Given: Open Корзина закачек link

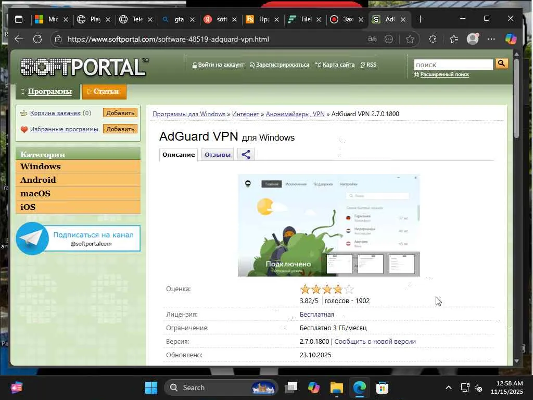Looking at the screenshot, I should (55, 113).
